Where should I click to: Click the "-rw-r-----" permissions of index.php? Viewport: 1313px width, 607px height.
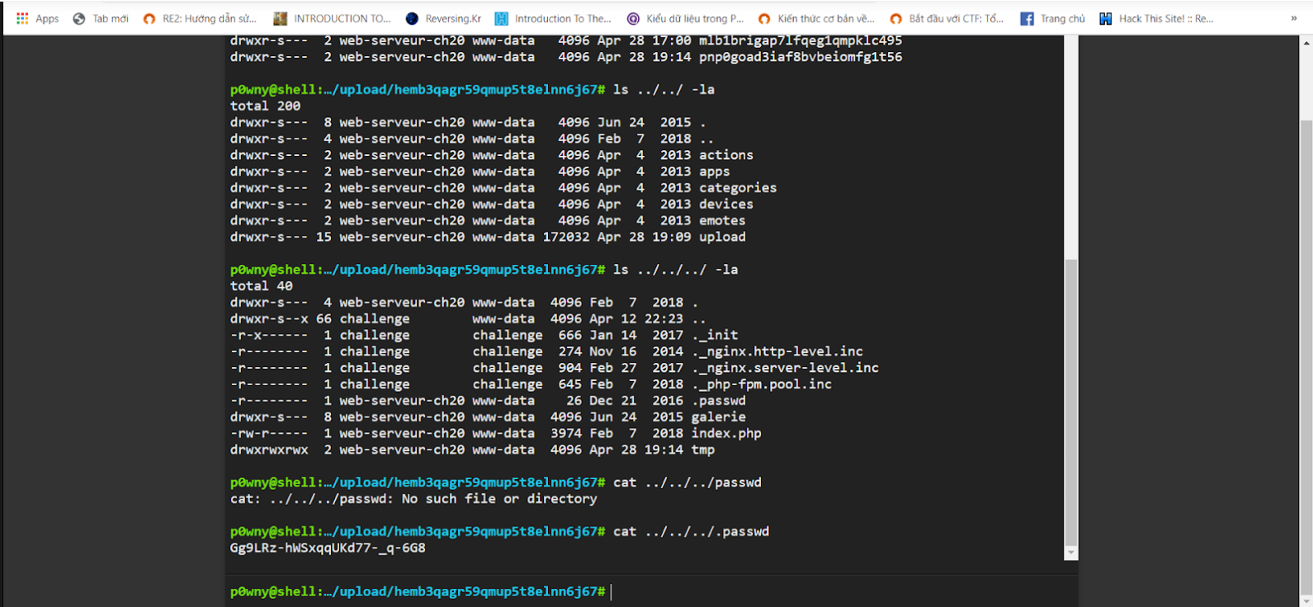(269, 434)
